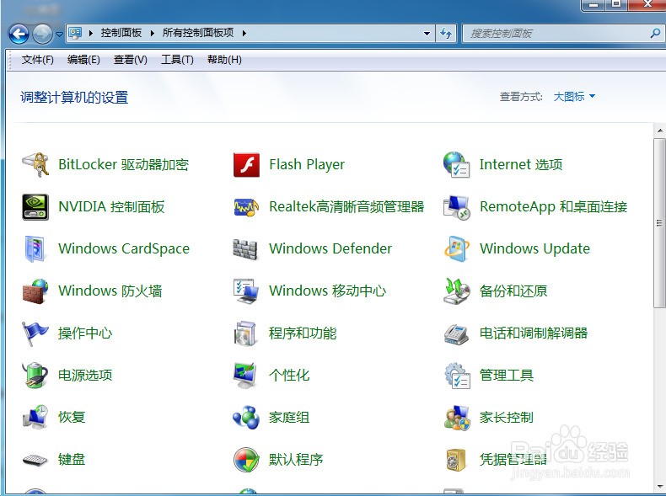Open the Windows Update icon
Image resolution: width=666 pixels, height=496 pixels.
coord(457,248)
